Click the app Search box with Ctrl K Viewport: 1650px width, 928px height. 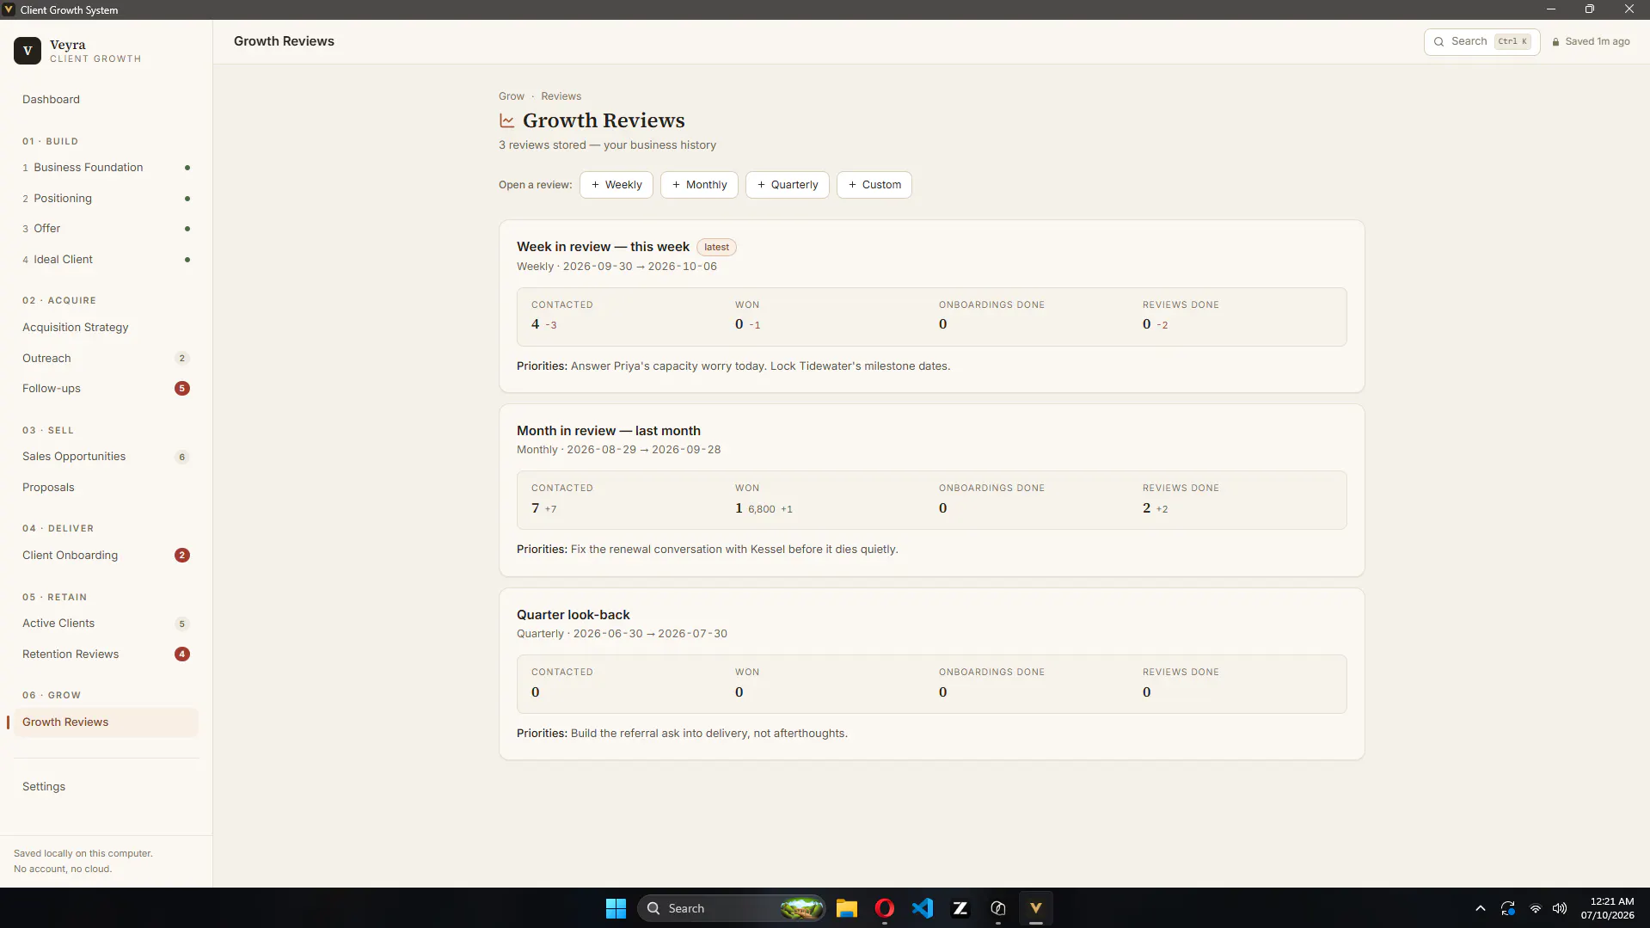[1481, 41]
